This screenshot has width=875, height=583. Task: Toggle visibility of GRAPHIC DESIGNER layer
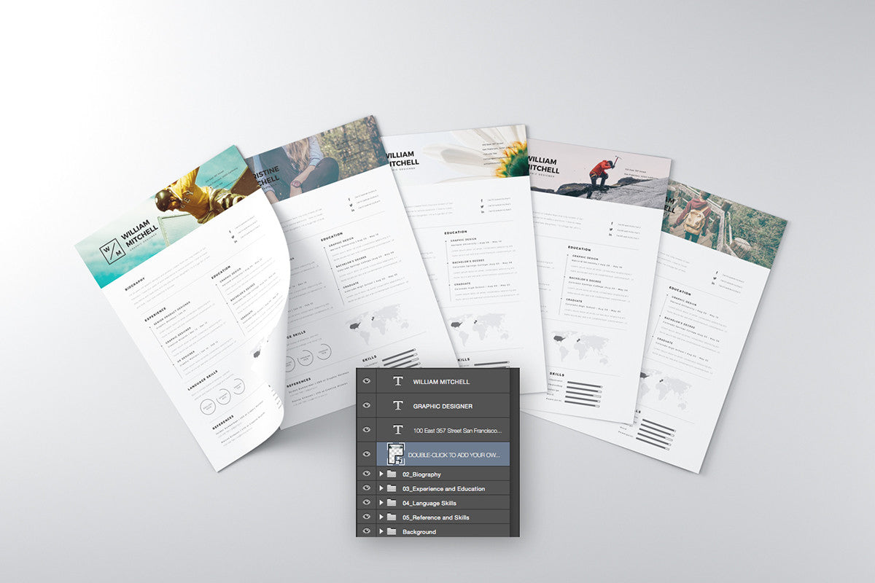(x=366, y=406)
